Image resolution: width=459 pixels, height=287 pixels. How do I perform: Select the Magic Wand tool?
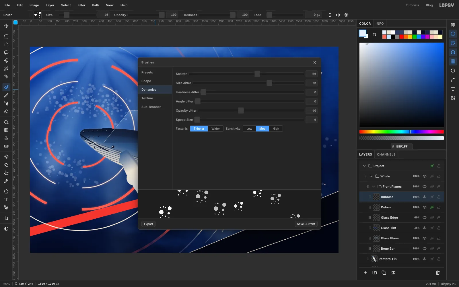click(x=6, y=69)
